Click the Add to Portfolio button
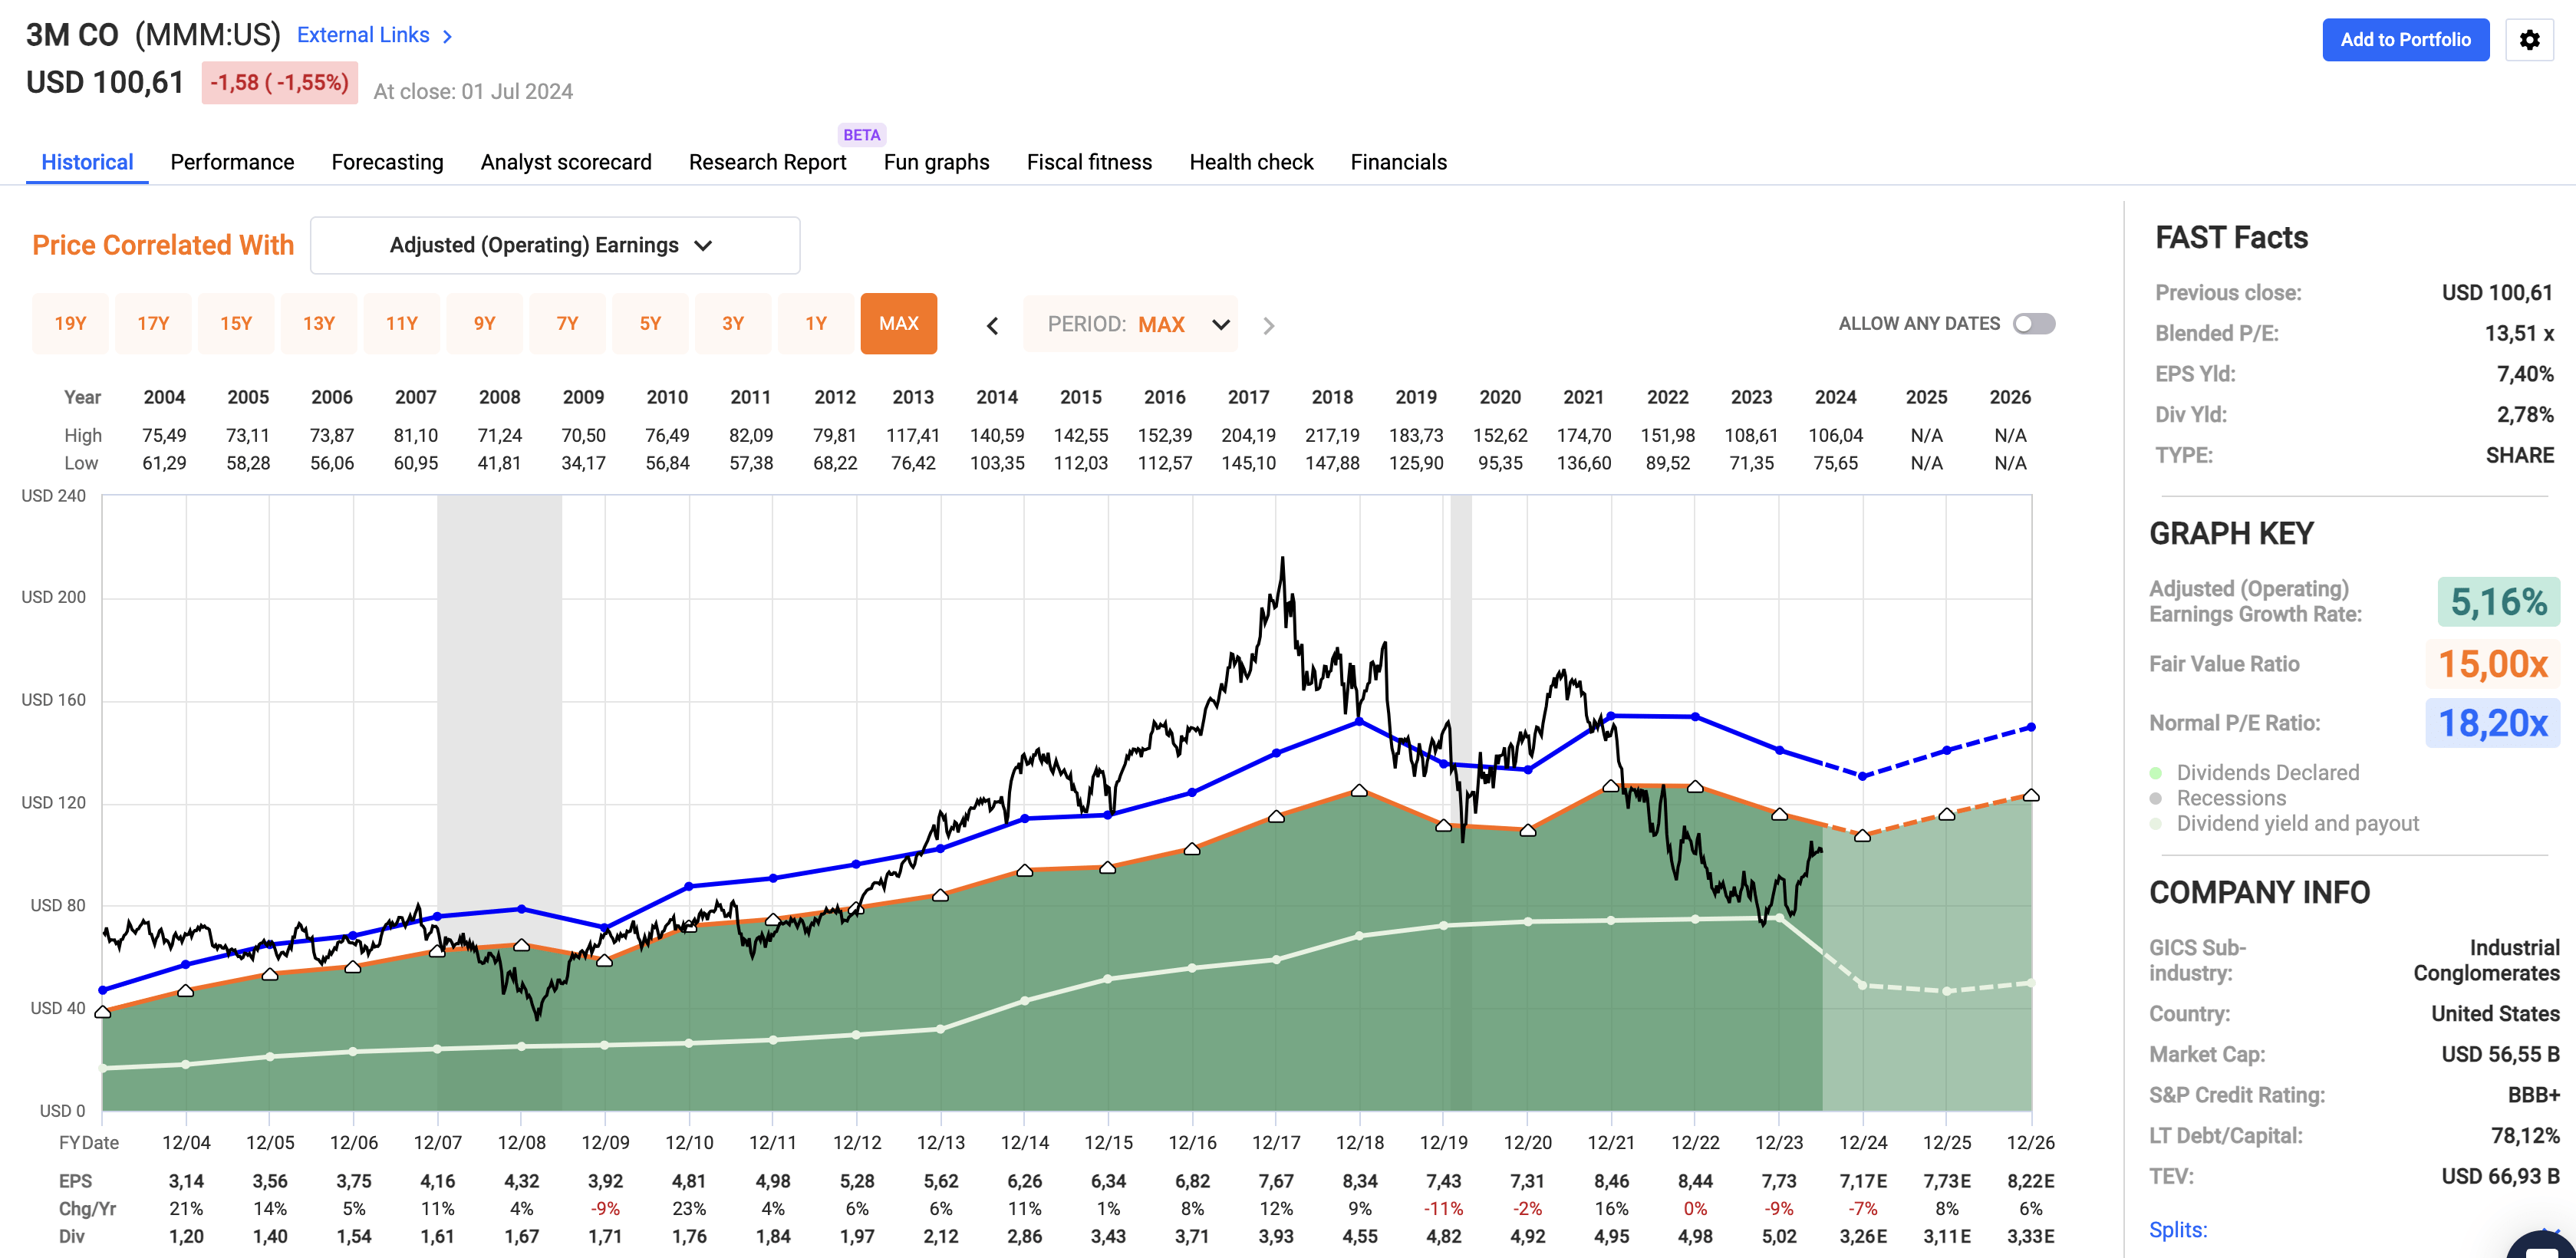 [x=2405, y=40]
